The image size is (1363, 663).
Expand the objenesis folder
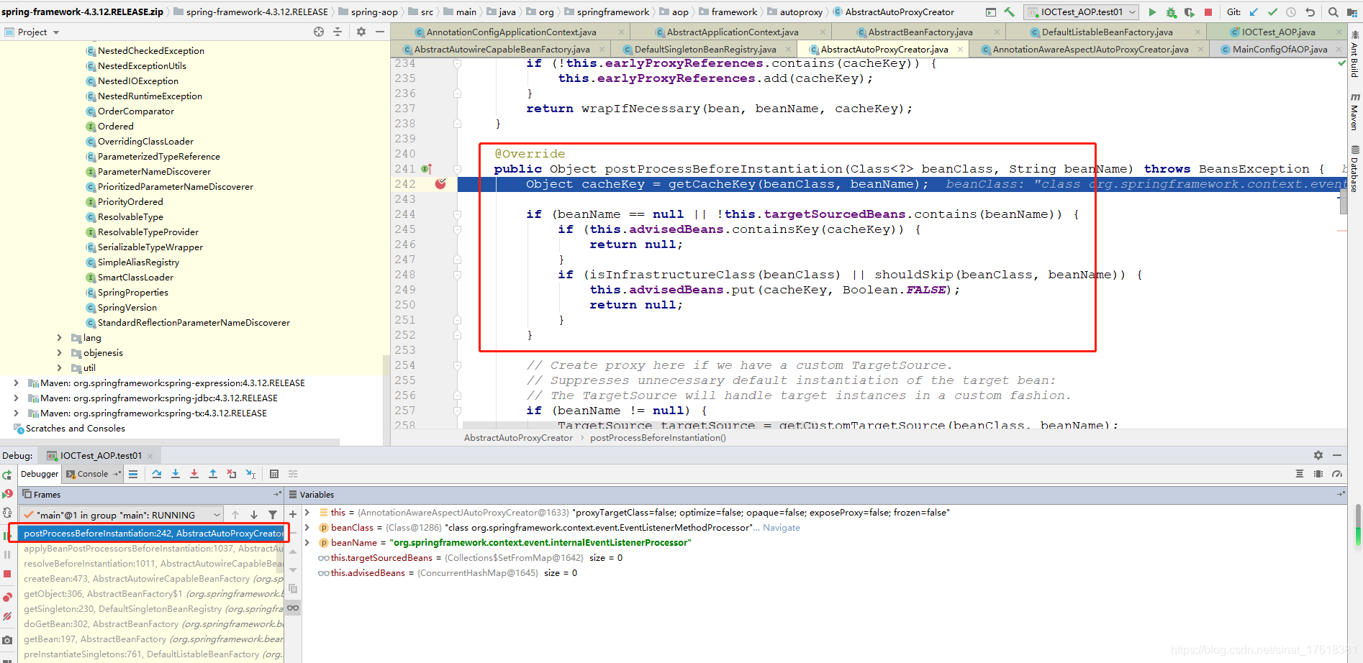(x=59, y=352)
